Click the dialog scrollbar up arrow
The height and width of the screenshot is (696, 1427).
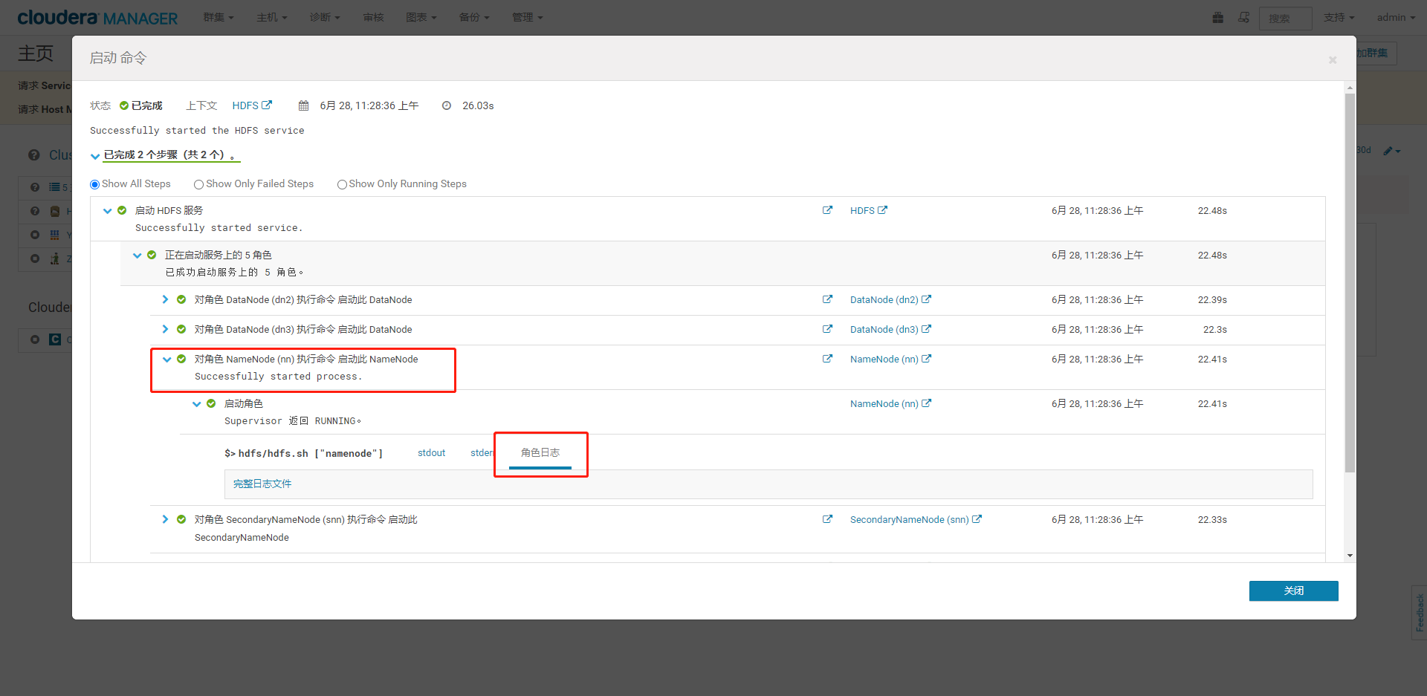coord(1350,88)
